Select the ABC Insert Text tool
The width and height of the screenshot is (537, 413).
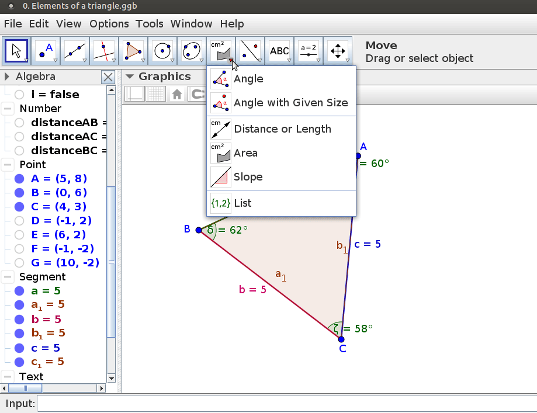click(x=279, y=51)
